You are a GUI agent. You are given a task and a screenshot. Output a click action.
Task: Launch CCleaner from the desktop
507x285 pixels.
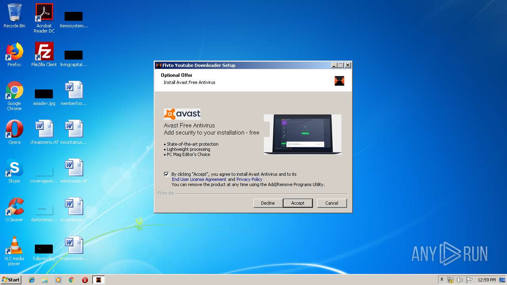[x=14, y=210]
